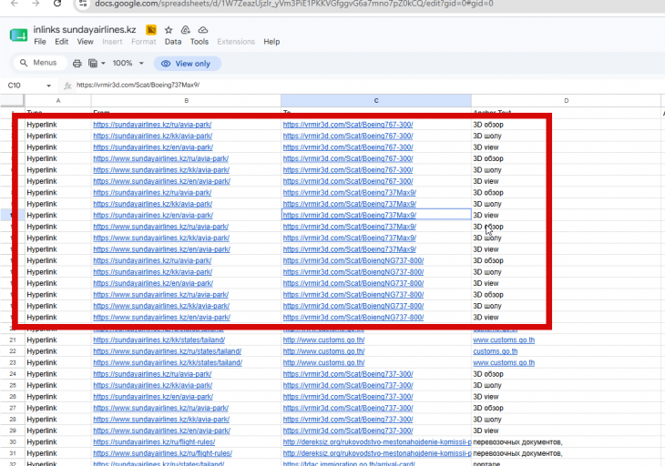This screenshot has height=466, width=665.
Task: Click the browser back arrow
Action: 15,4
